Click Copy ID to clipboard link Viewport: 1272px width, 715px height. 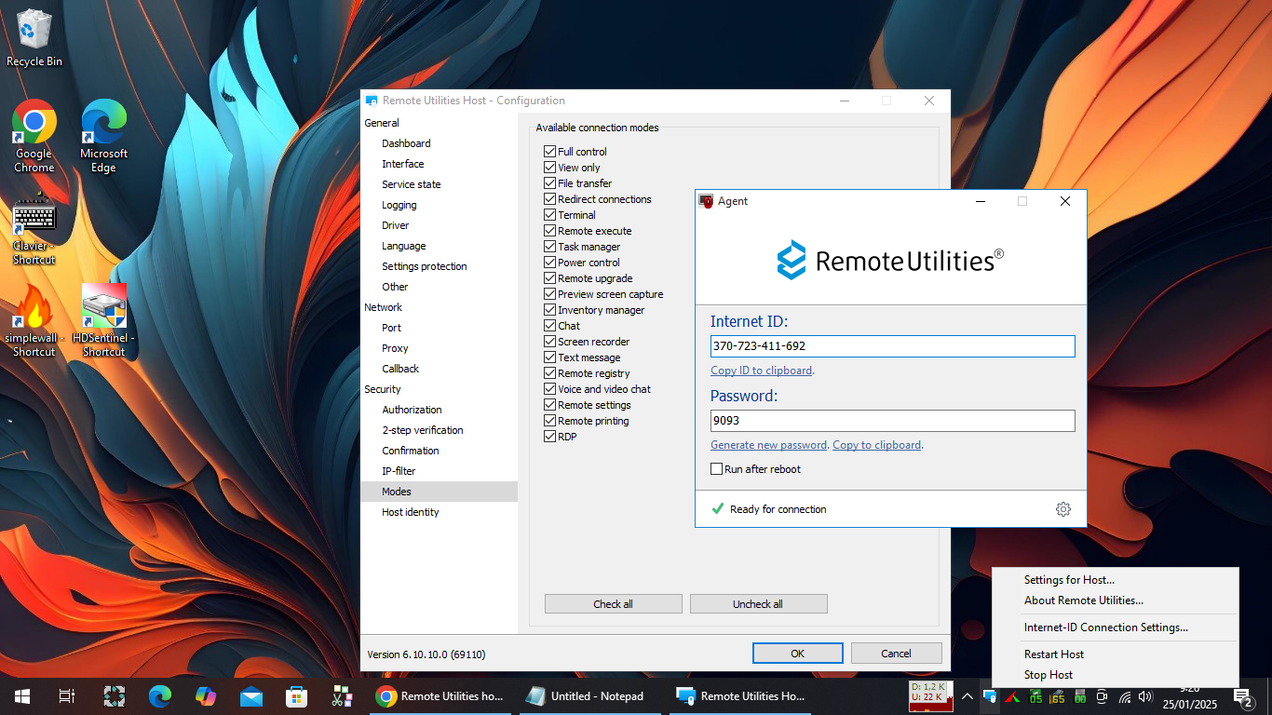(761, 371)
